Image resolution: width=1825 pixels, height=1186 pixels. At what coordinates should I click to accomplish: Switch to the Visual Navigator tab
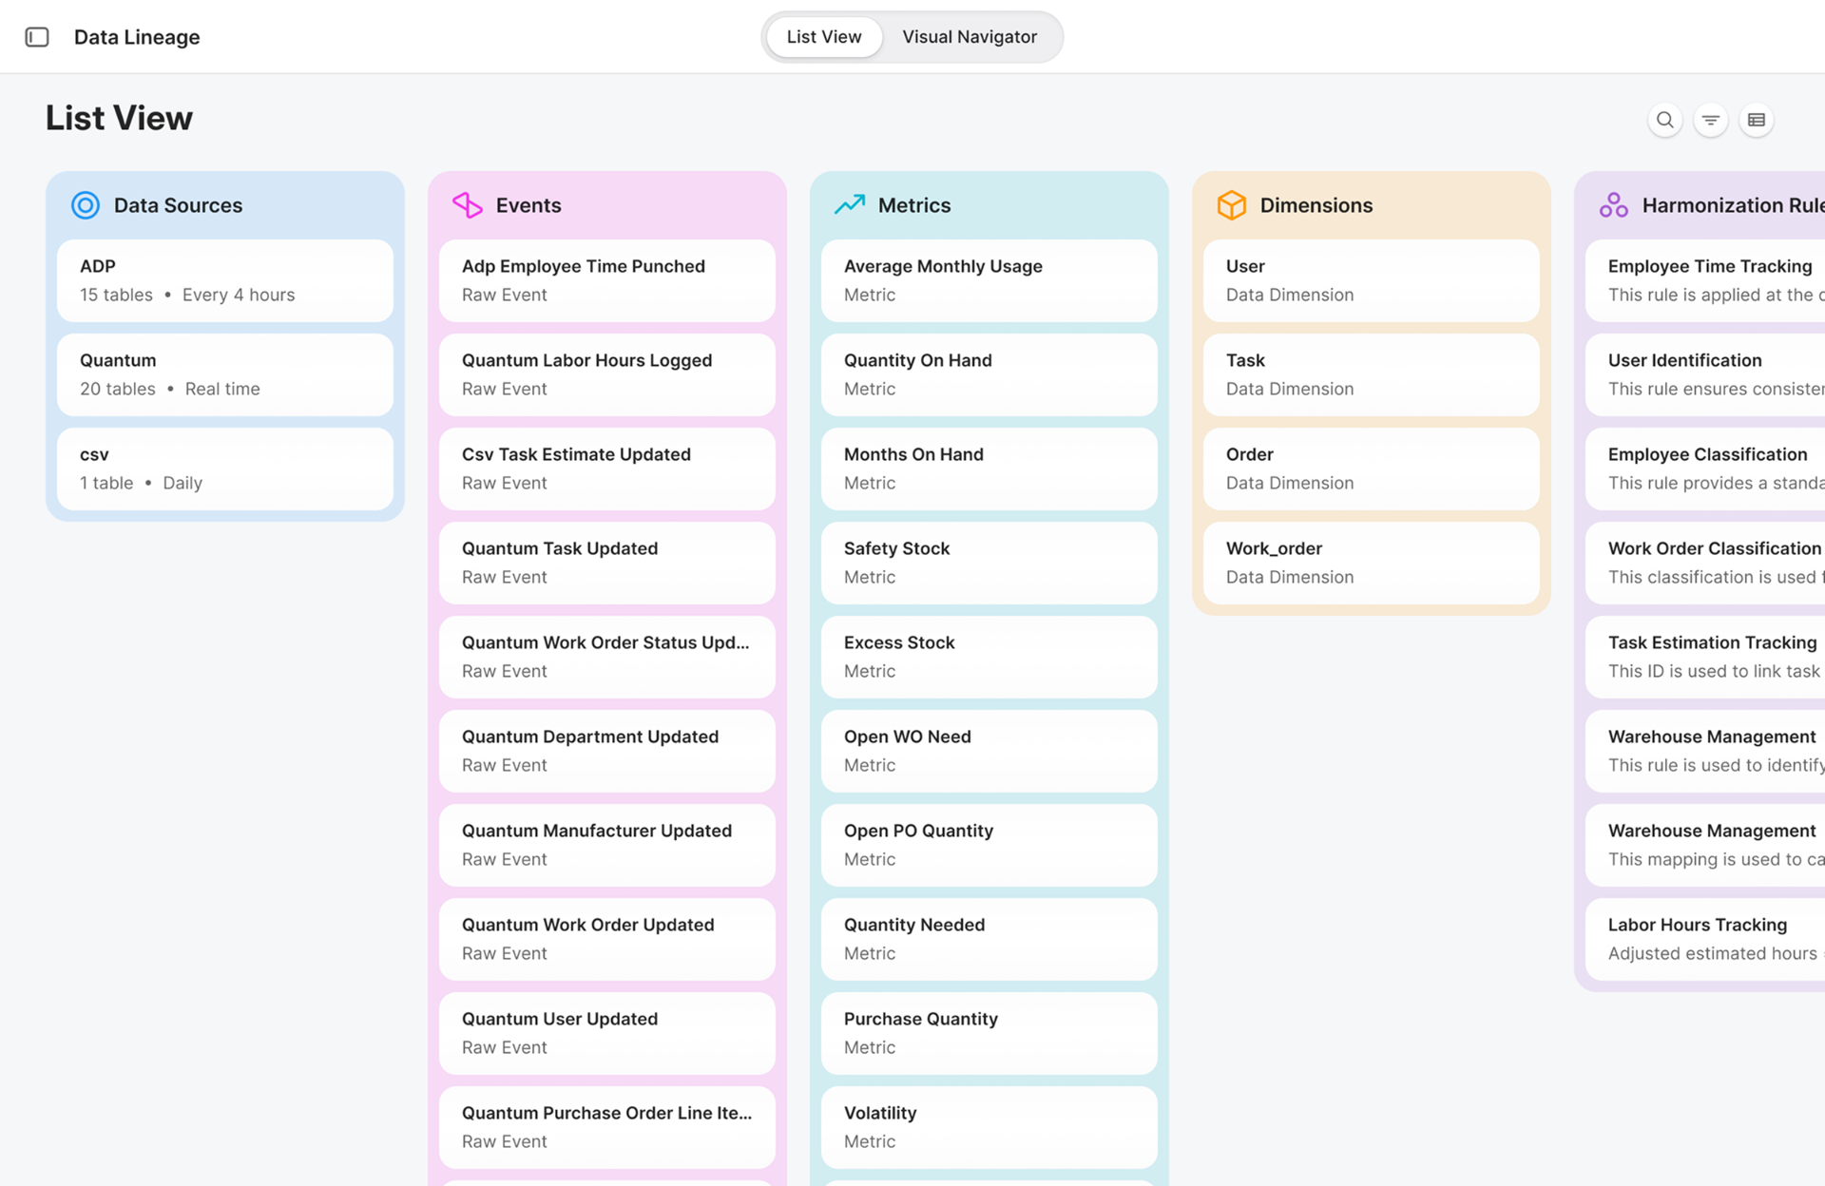coord(970,37)
